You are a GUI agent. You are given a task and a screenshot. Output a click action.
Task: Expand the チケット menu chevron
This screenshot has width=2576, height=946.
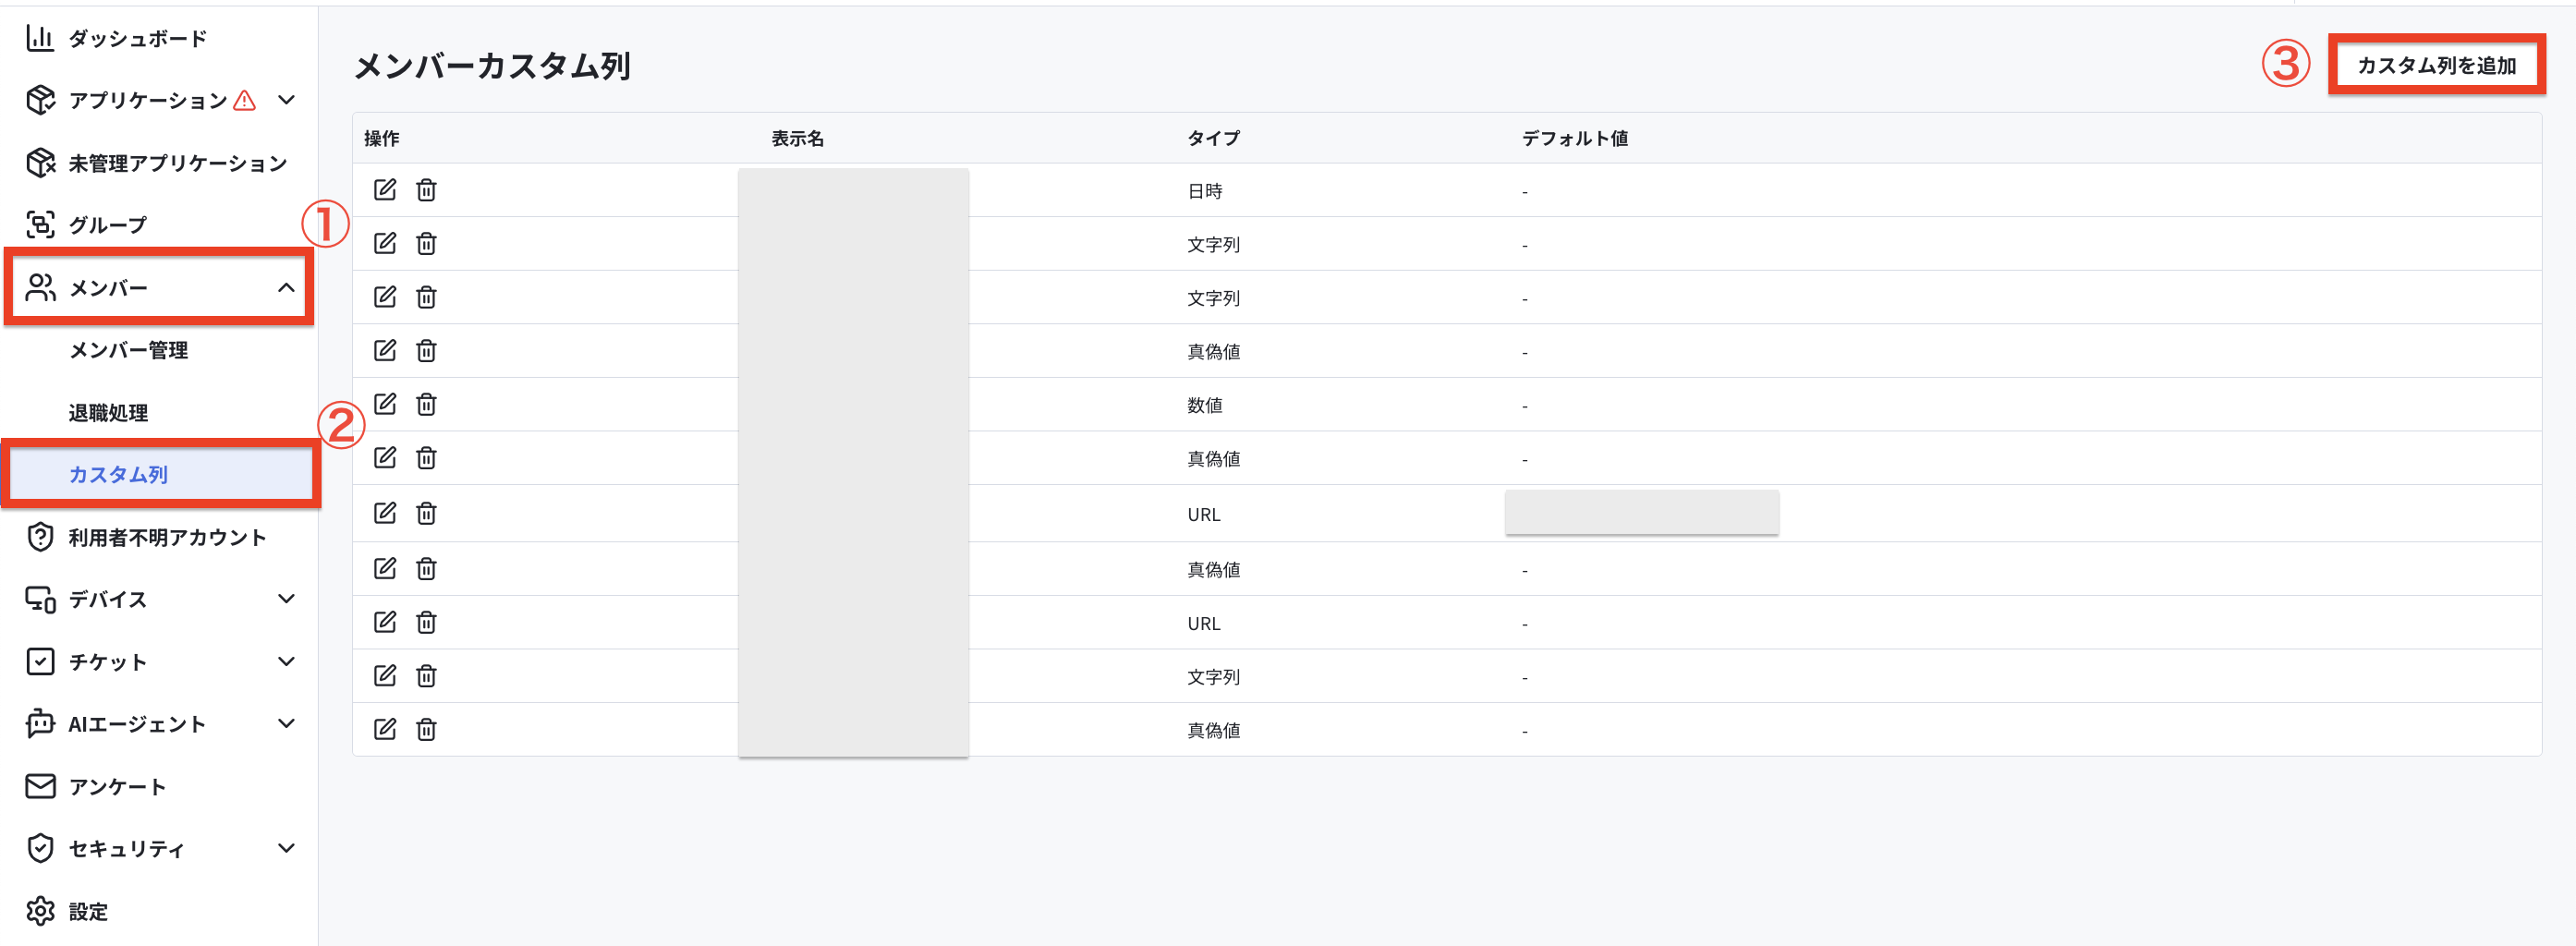[x=286, y=661]
